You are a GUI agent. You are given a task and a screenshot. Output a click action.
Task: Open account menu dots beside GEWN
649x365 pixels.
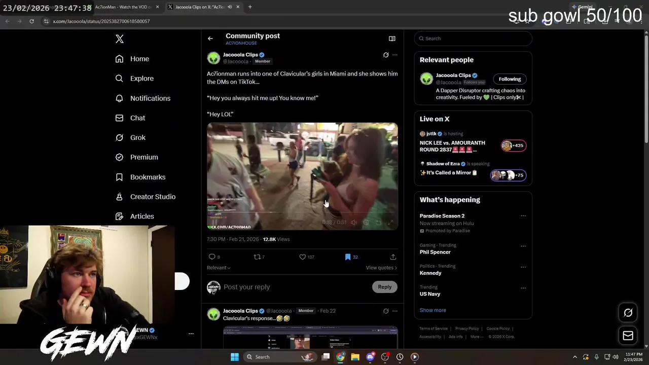pos(191,334)
